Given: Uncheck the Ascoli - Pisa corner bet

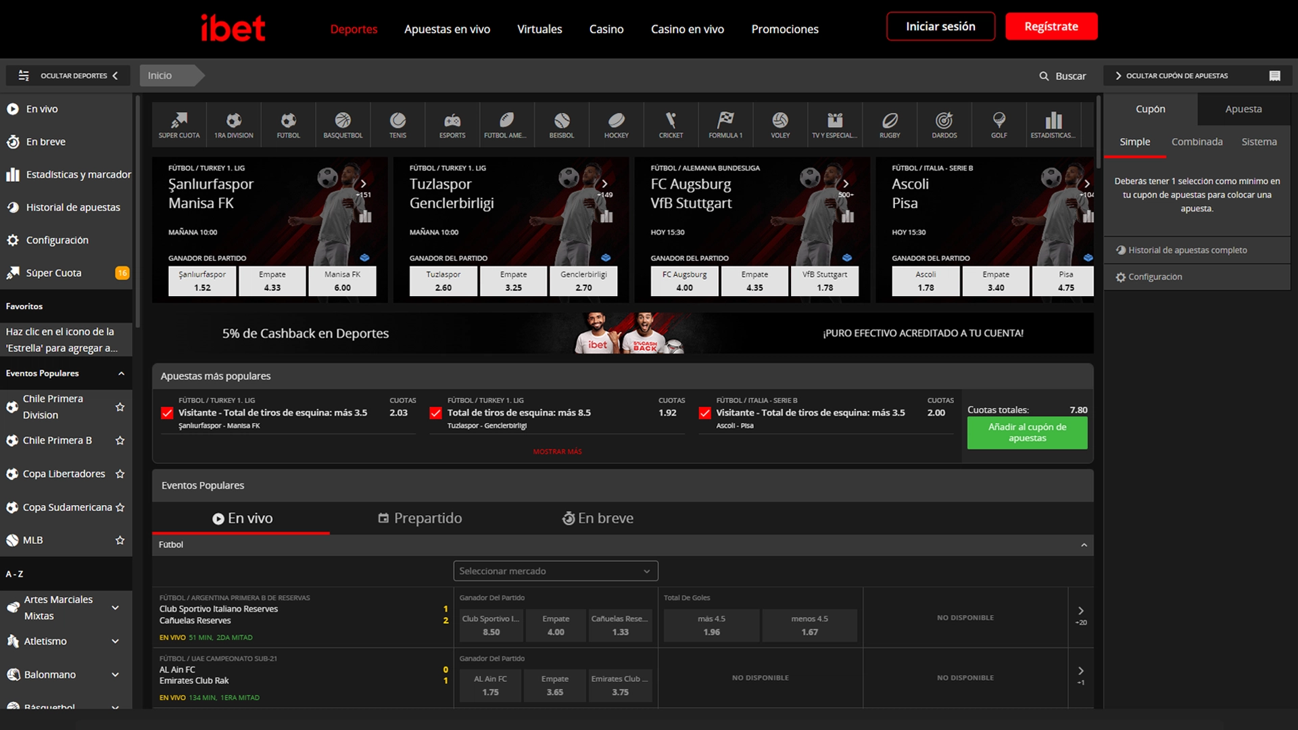Looking at the screenshot, I should [704, 413].
